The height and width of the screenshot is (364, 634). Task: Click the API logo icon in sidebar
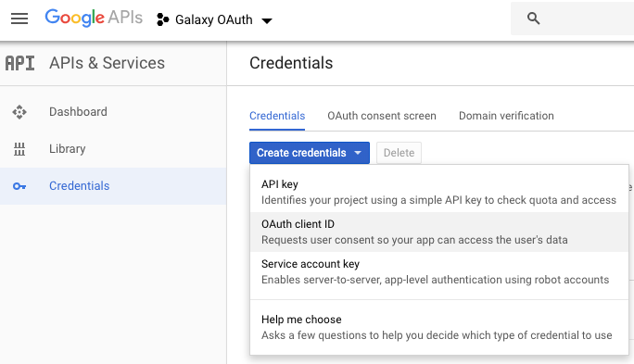pos(19,63)
